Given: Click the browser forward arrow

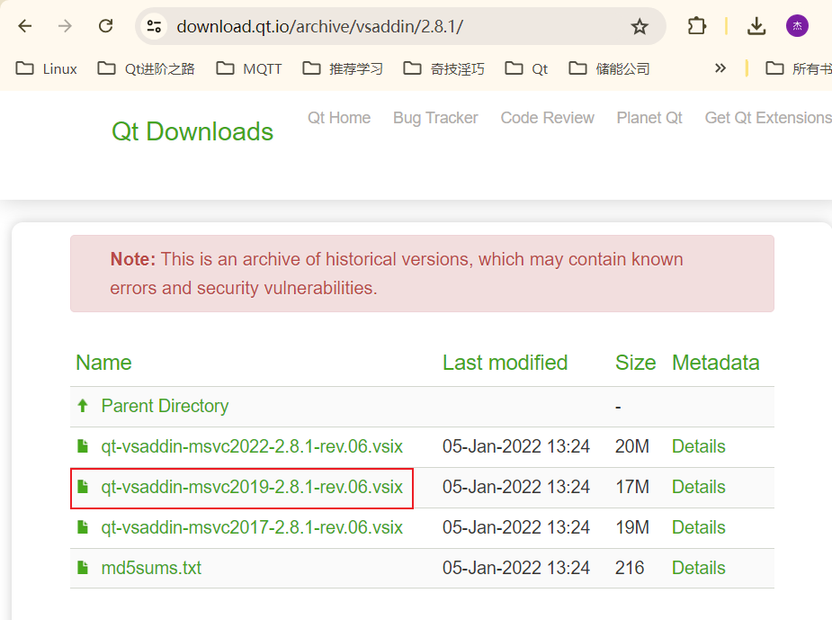Looking at the screenshot, I should pos(65,26).
